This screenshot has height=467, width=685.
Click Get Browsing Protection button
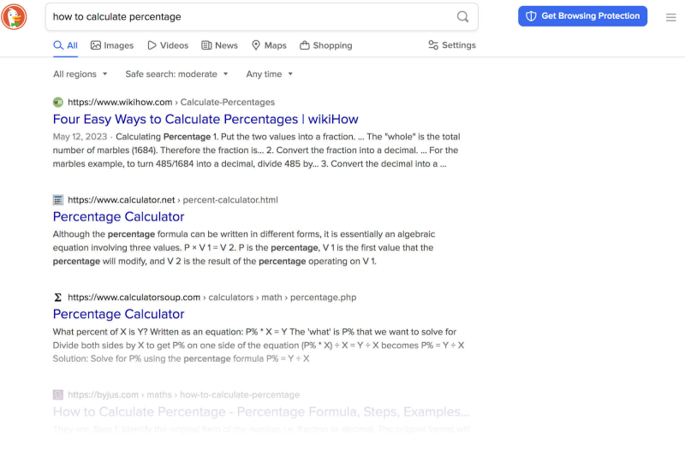[x=582, y=16]
